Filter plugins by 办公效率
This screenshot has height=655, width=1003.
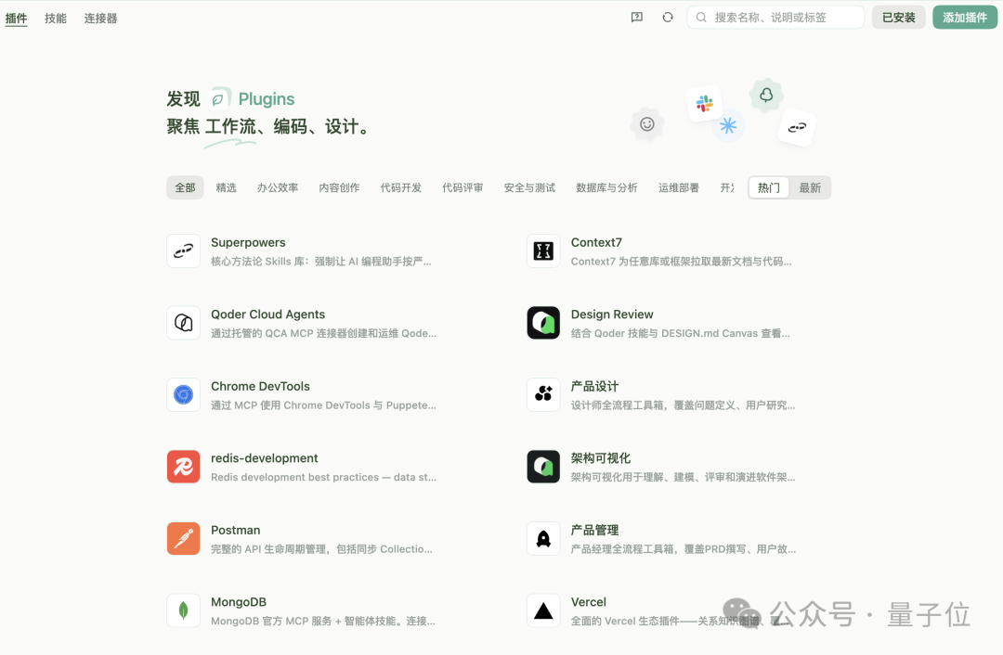pos(278,188)
